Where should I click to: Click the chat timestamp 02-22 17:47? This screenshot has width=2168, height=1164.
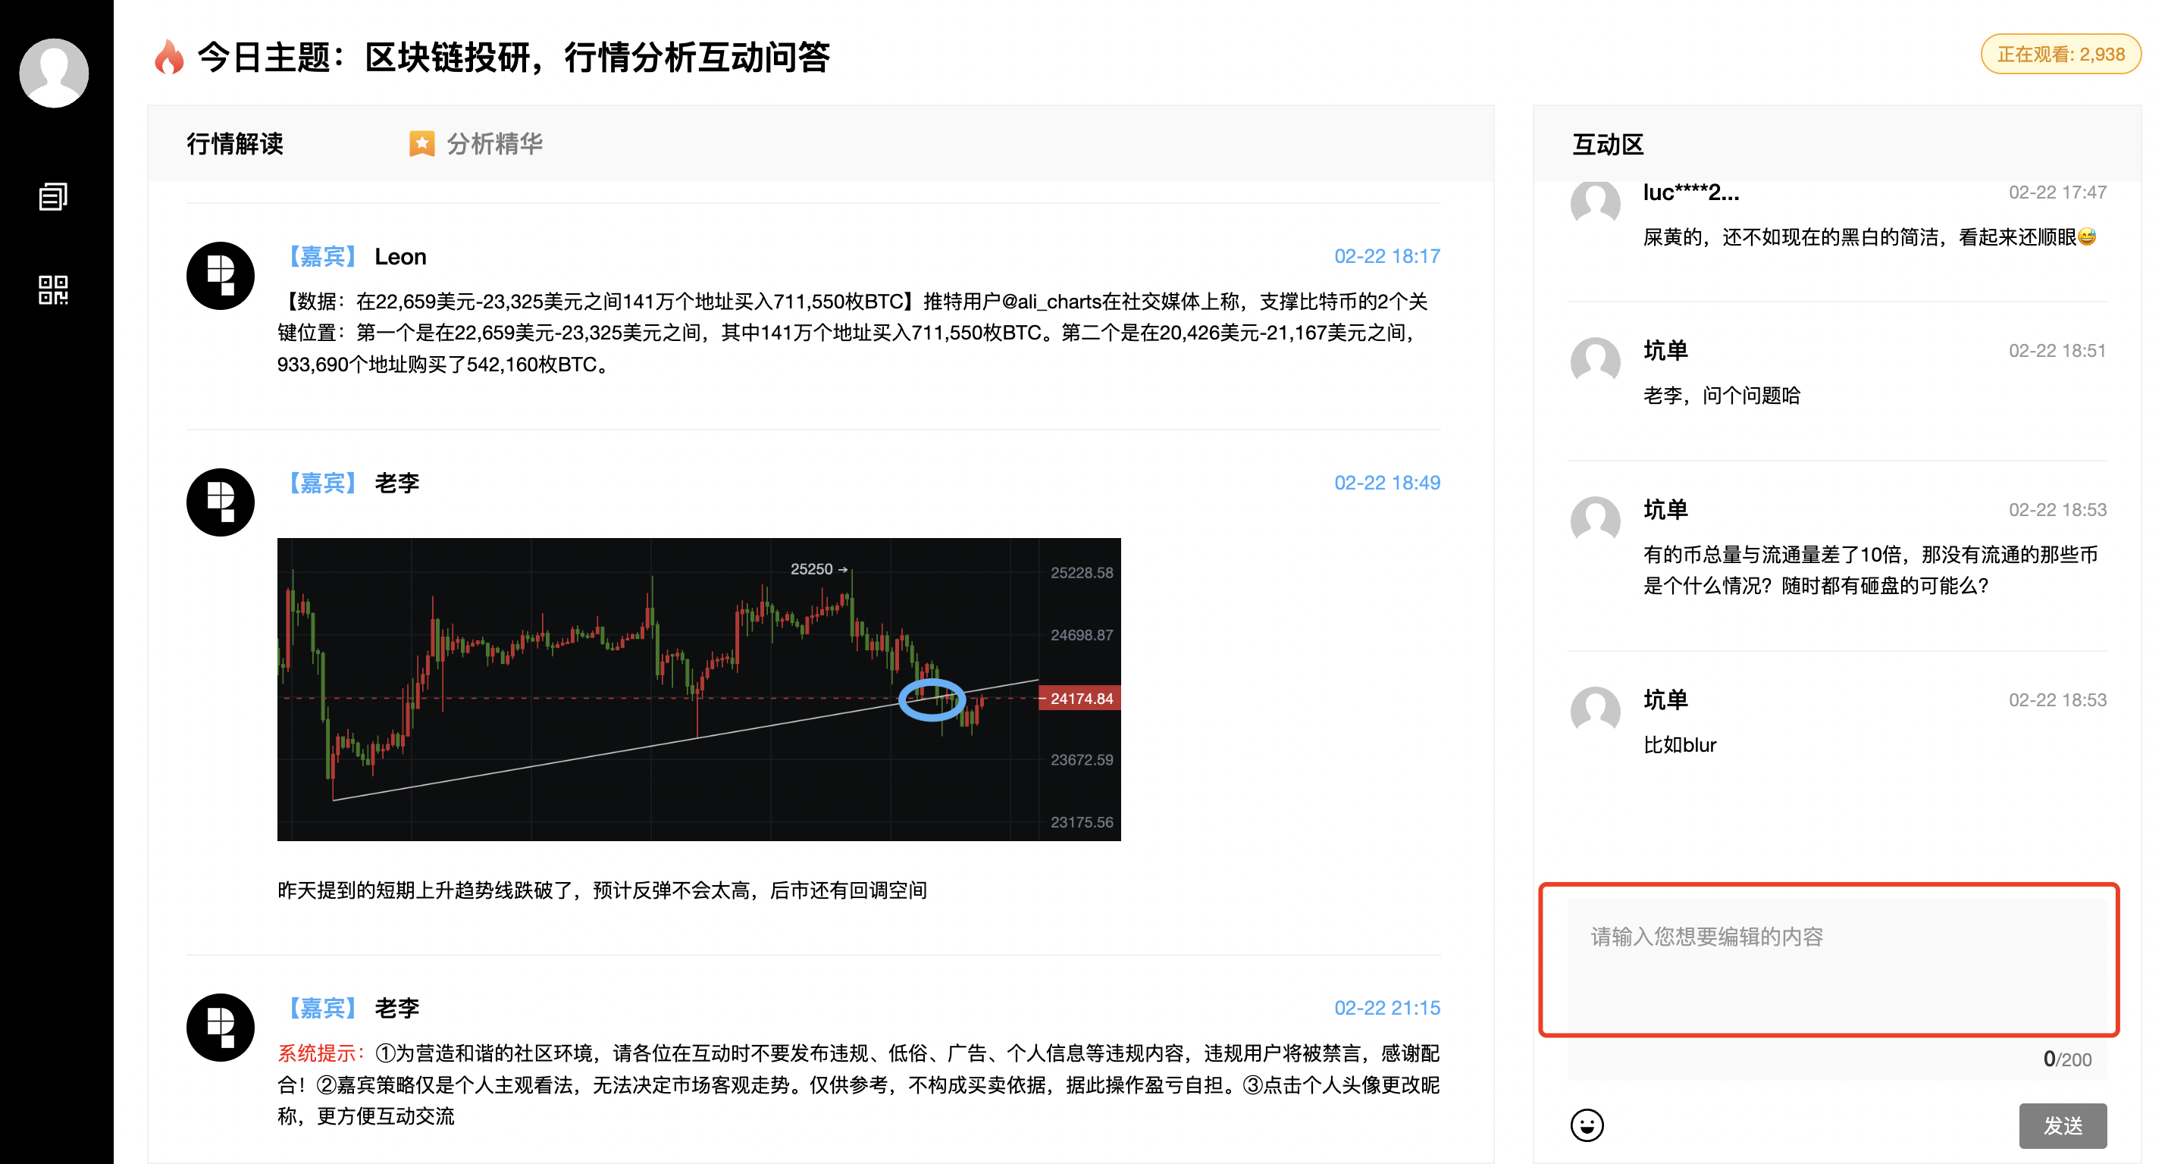tap(2057, 192)
